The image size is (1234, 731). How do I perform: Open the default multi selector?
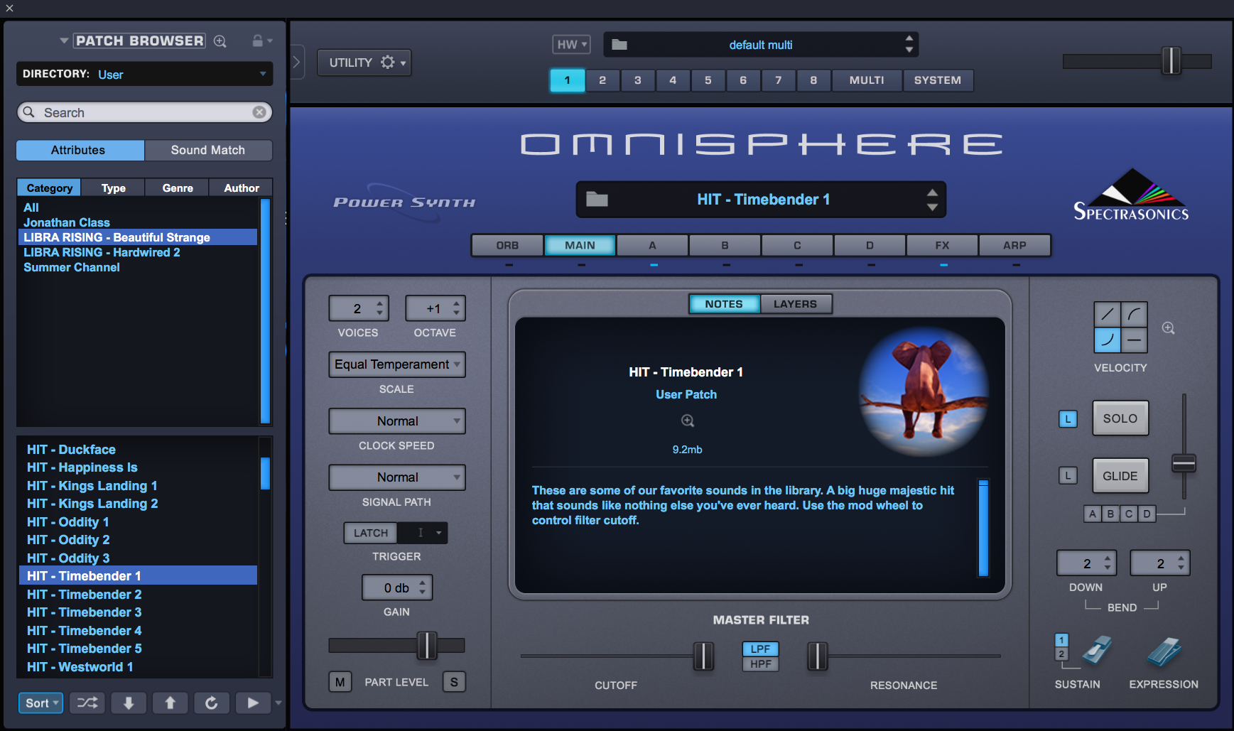coord(760,45)
